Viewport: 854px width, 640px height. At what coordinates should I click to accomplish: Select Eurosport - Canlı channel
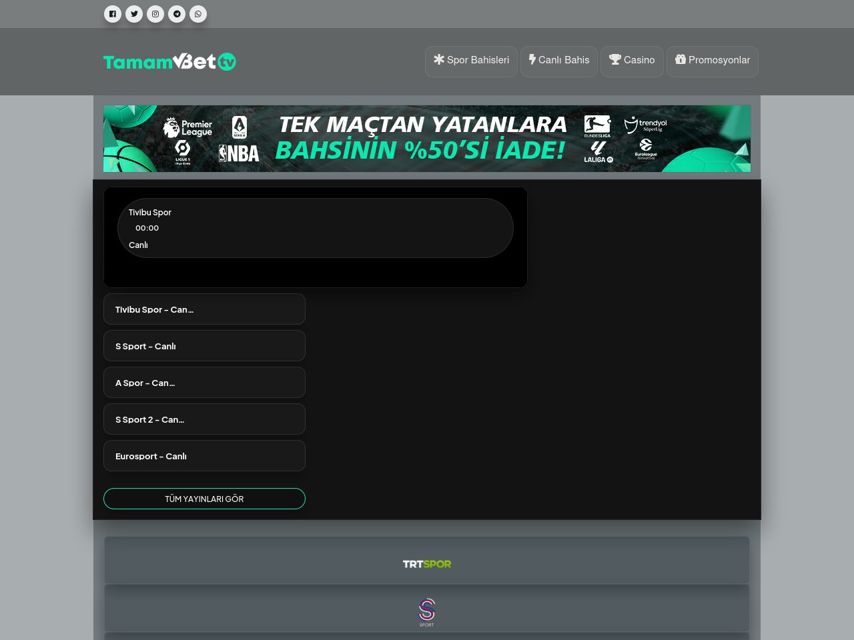(204, 456)
